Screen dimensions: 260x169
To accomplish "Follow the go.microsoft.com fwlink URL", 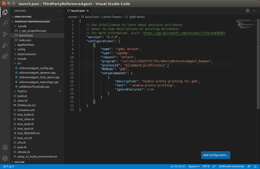I will [184, 33].
